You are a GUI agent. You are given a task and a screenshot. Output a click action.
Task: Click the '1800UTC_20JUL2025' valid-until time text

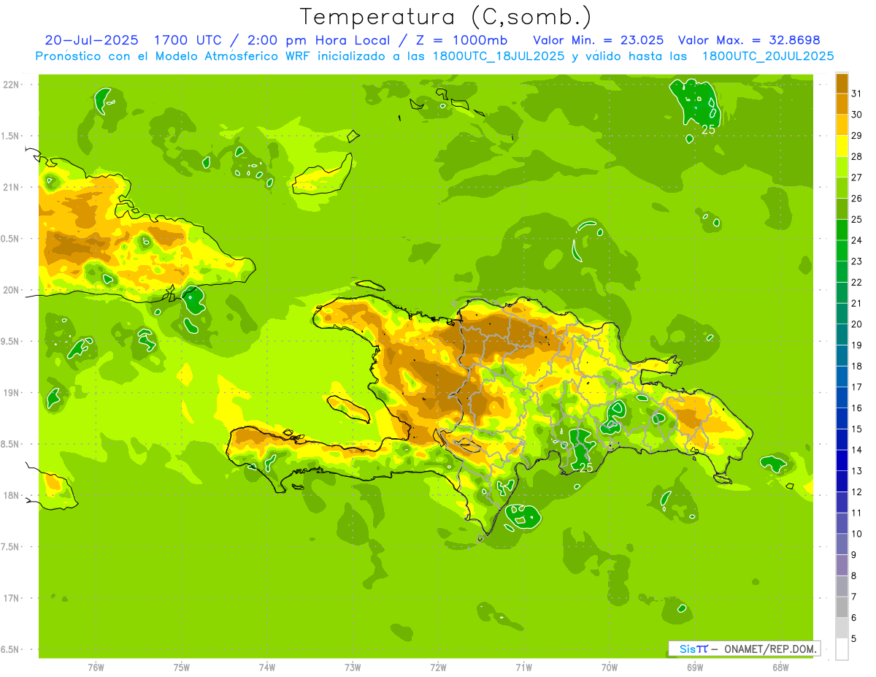(768, 56)
